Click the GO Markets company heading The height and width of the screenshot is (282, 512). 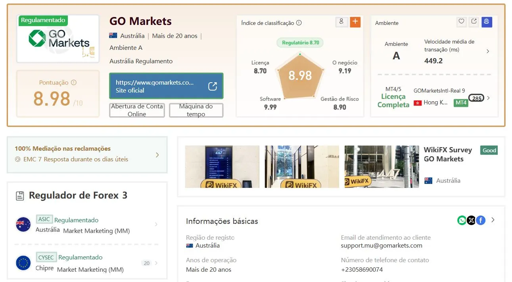[x=140, y=21]
